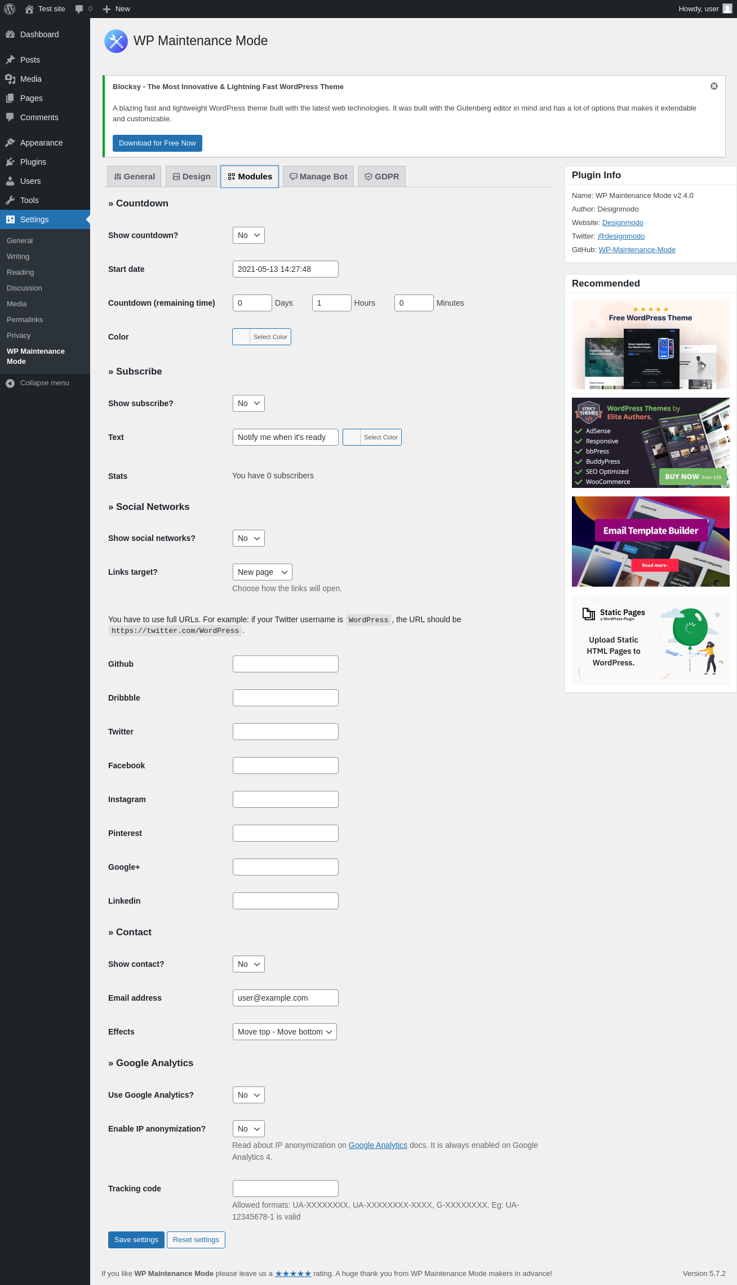Click the Settings sliders icon in sidebar
The height and width of the screenshot is (1285, 737).
coord(10,219)
